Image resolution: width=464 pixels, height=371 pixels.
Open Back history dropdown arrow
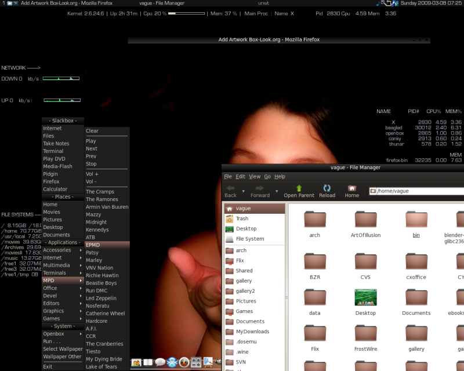(244, 191)
